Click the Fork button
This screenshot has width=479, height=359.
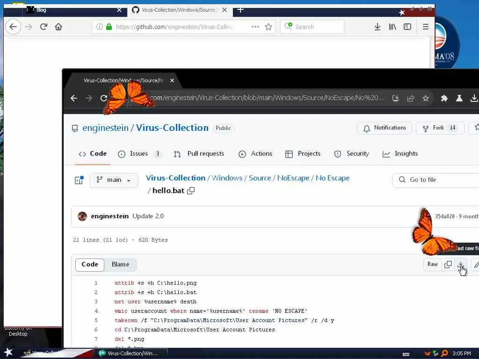click(440, 128)
